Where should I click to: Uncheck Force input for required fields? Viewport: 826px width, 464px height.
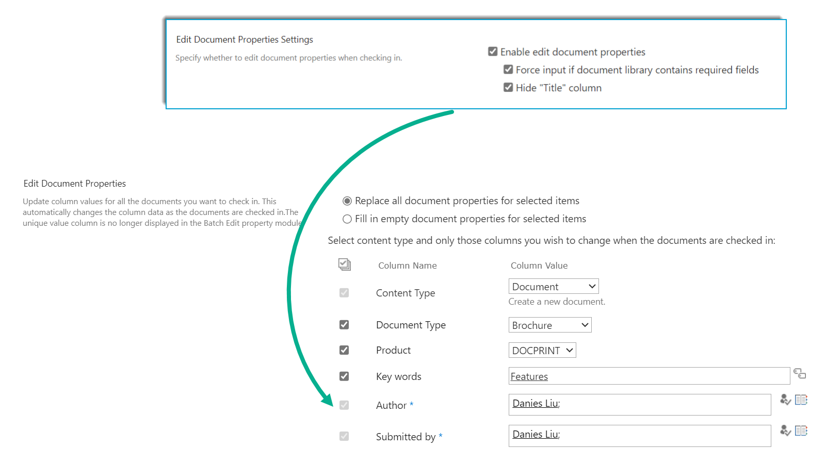508,70
